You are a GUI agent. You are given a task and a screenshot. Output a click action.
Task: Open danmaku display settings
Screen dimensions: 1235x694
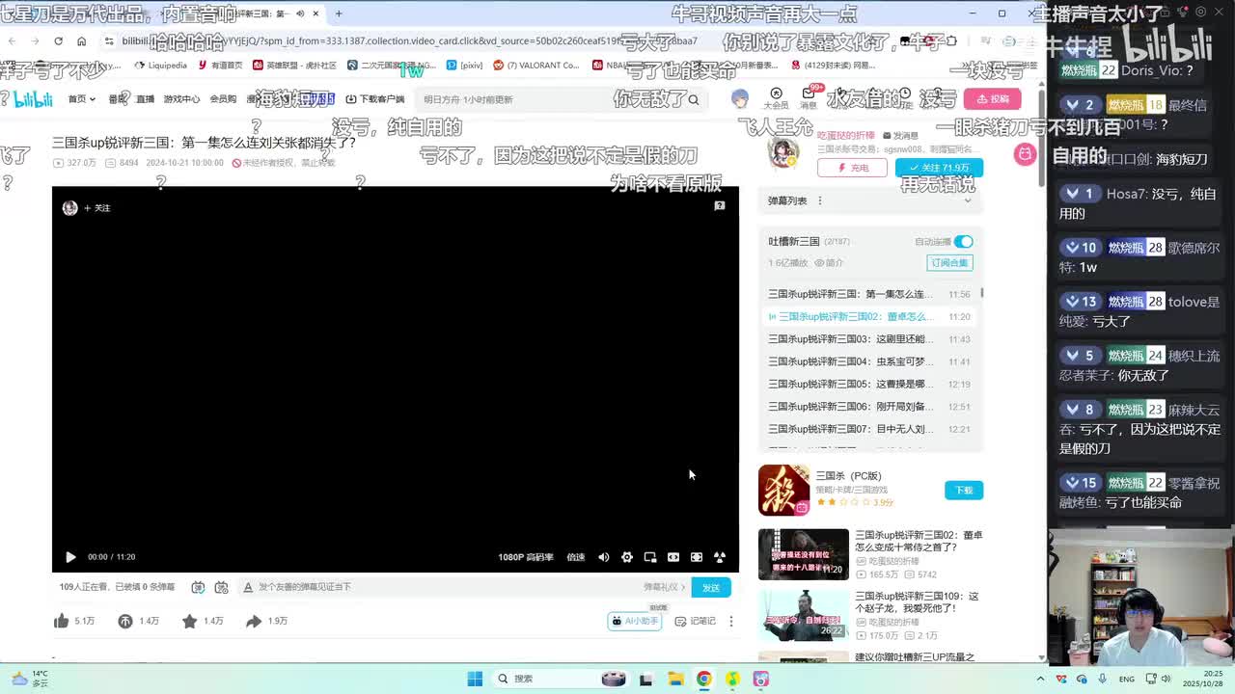pyautogui.click(x=221, y=587)
